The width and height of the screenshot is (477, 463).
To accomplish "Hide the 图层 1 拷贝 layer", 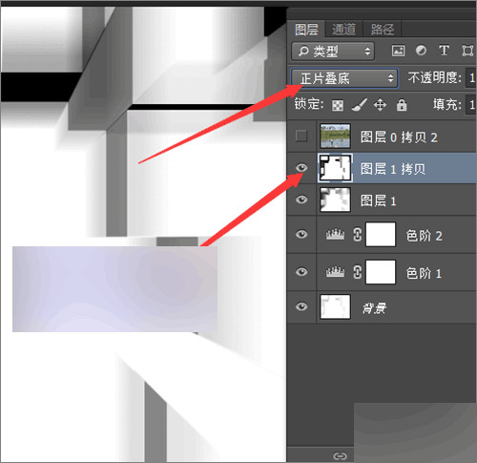I will tap(301, 168).
